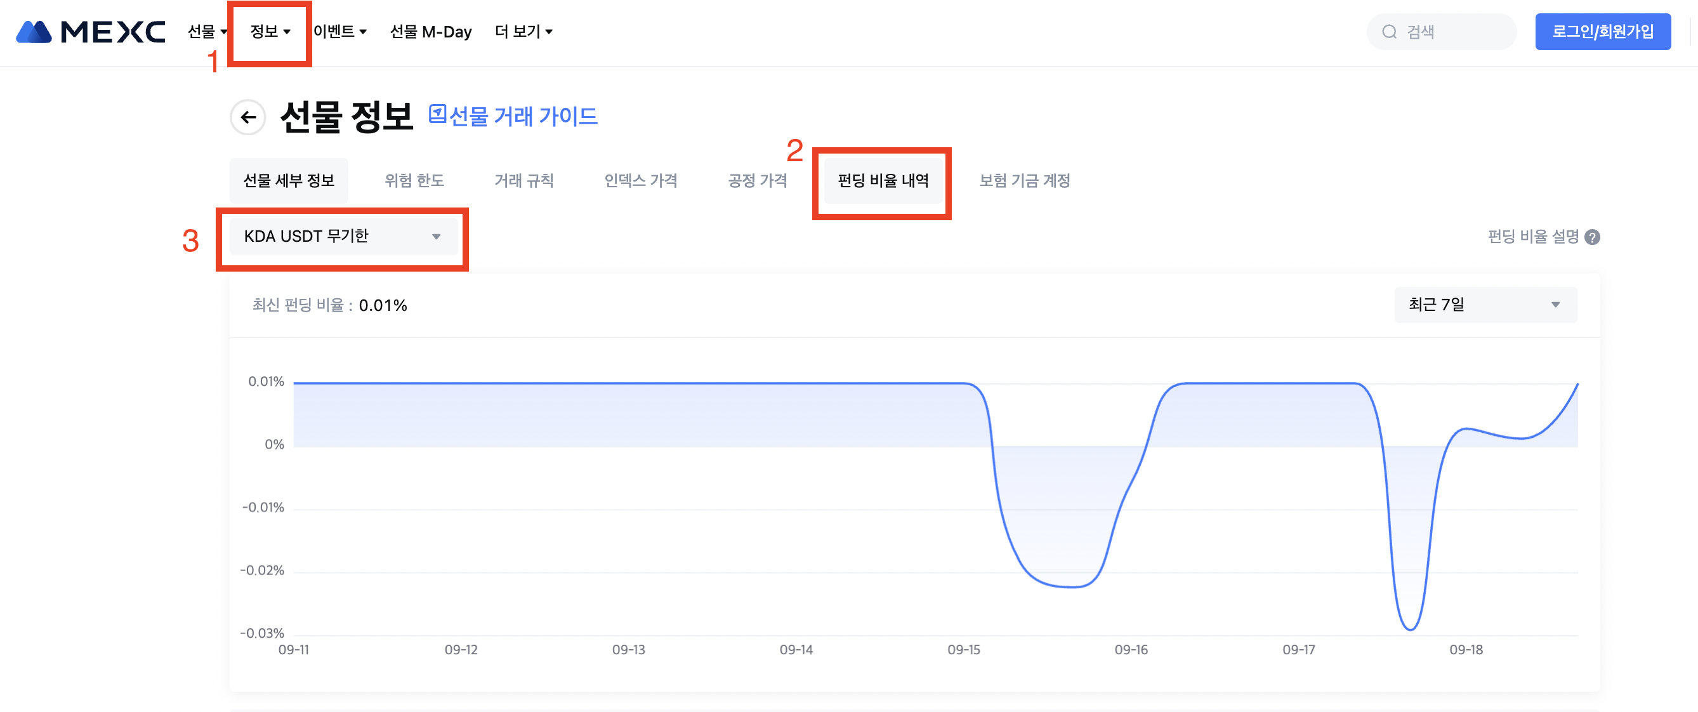Click the back arrow button

[x=248, y=117]
